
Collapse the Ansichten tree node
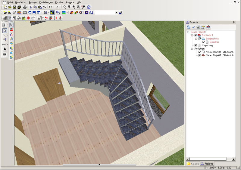192,49
